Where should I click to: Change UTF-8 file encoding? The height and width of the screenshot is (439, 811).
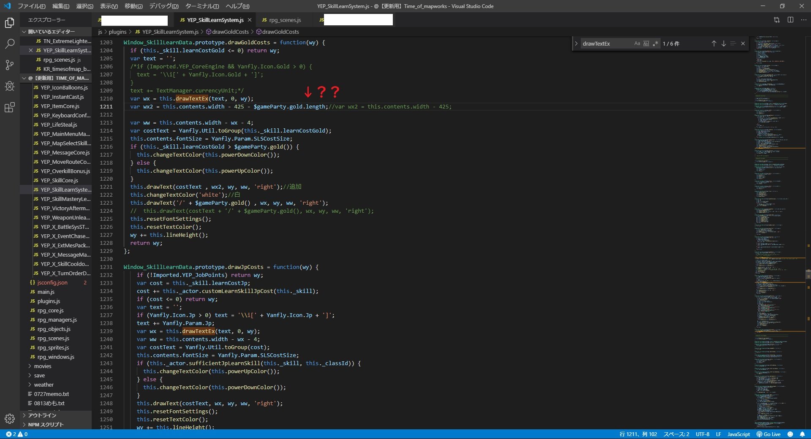click(702, 434)
